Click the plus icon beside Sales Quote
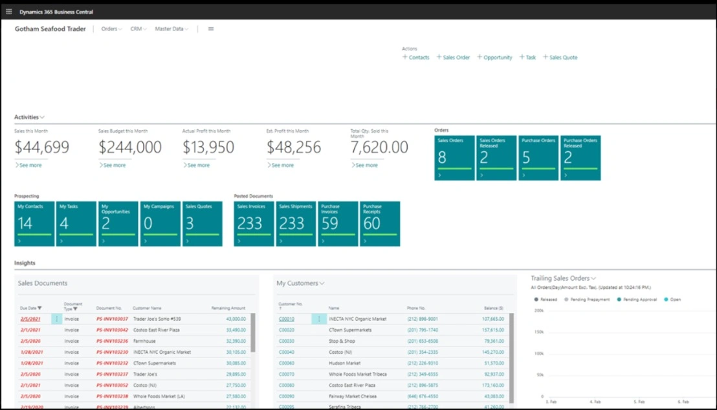This screenshot has width=717, height=410. click(545, 57)
